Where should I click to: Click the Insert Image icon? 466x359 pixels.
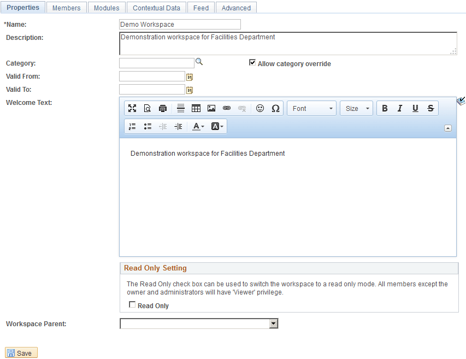pyautogui.click(x=211, y=108)
